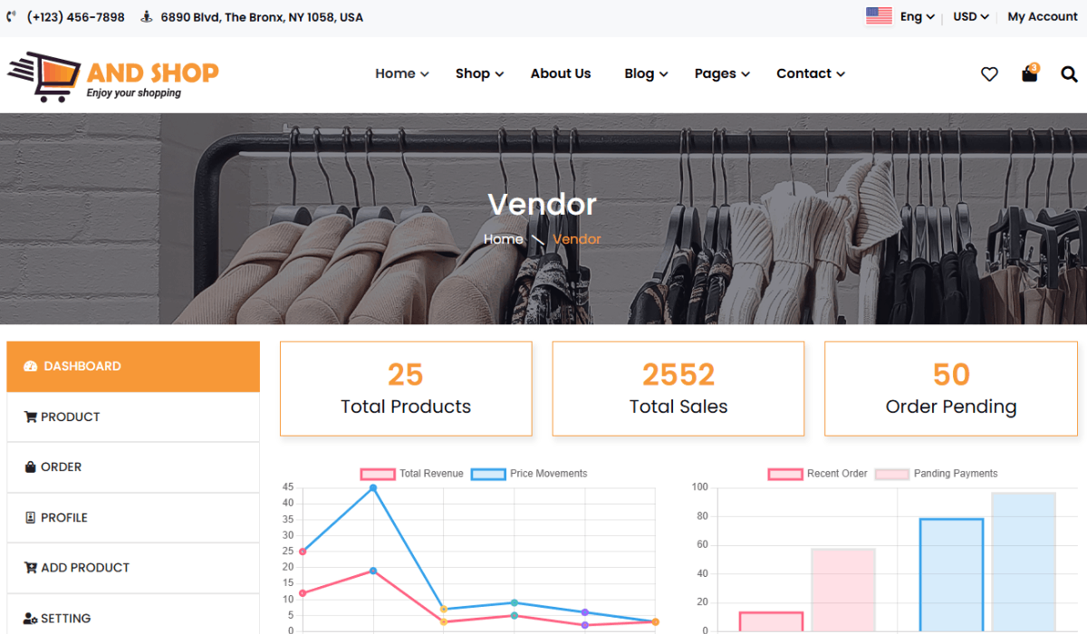Click the tallest light-blue bar in bar chart

[1024, 562]
